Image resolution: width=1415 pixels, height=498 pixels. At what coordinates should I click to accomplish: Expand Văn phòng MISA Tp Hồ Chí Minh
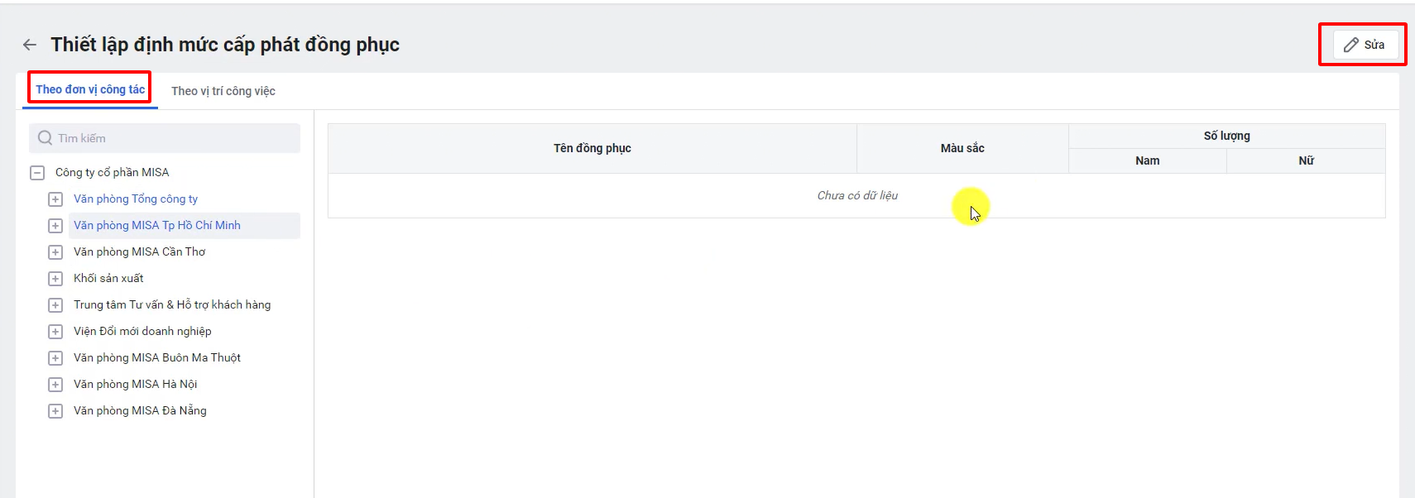tap(55, 226)
